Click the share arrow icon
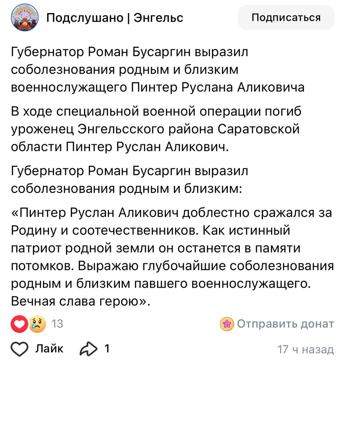Viewport: 345px width, 423px height. (88, 349)
